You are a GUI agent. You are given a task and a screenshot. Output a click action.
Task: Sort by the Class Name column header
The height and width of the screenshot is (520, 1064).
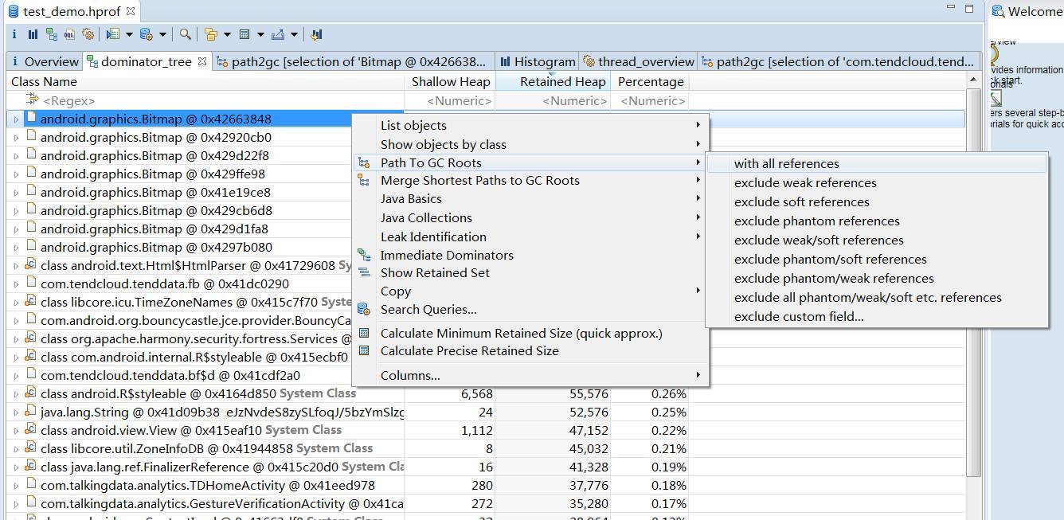(x=205, y=81)
